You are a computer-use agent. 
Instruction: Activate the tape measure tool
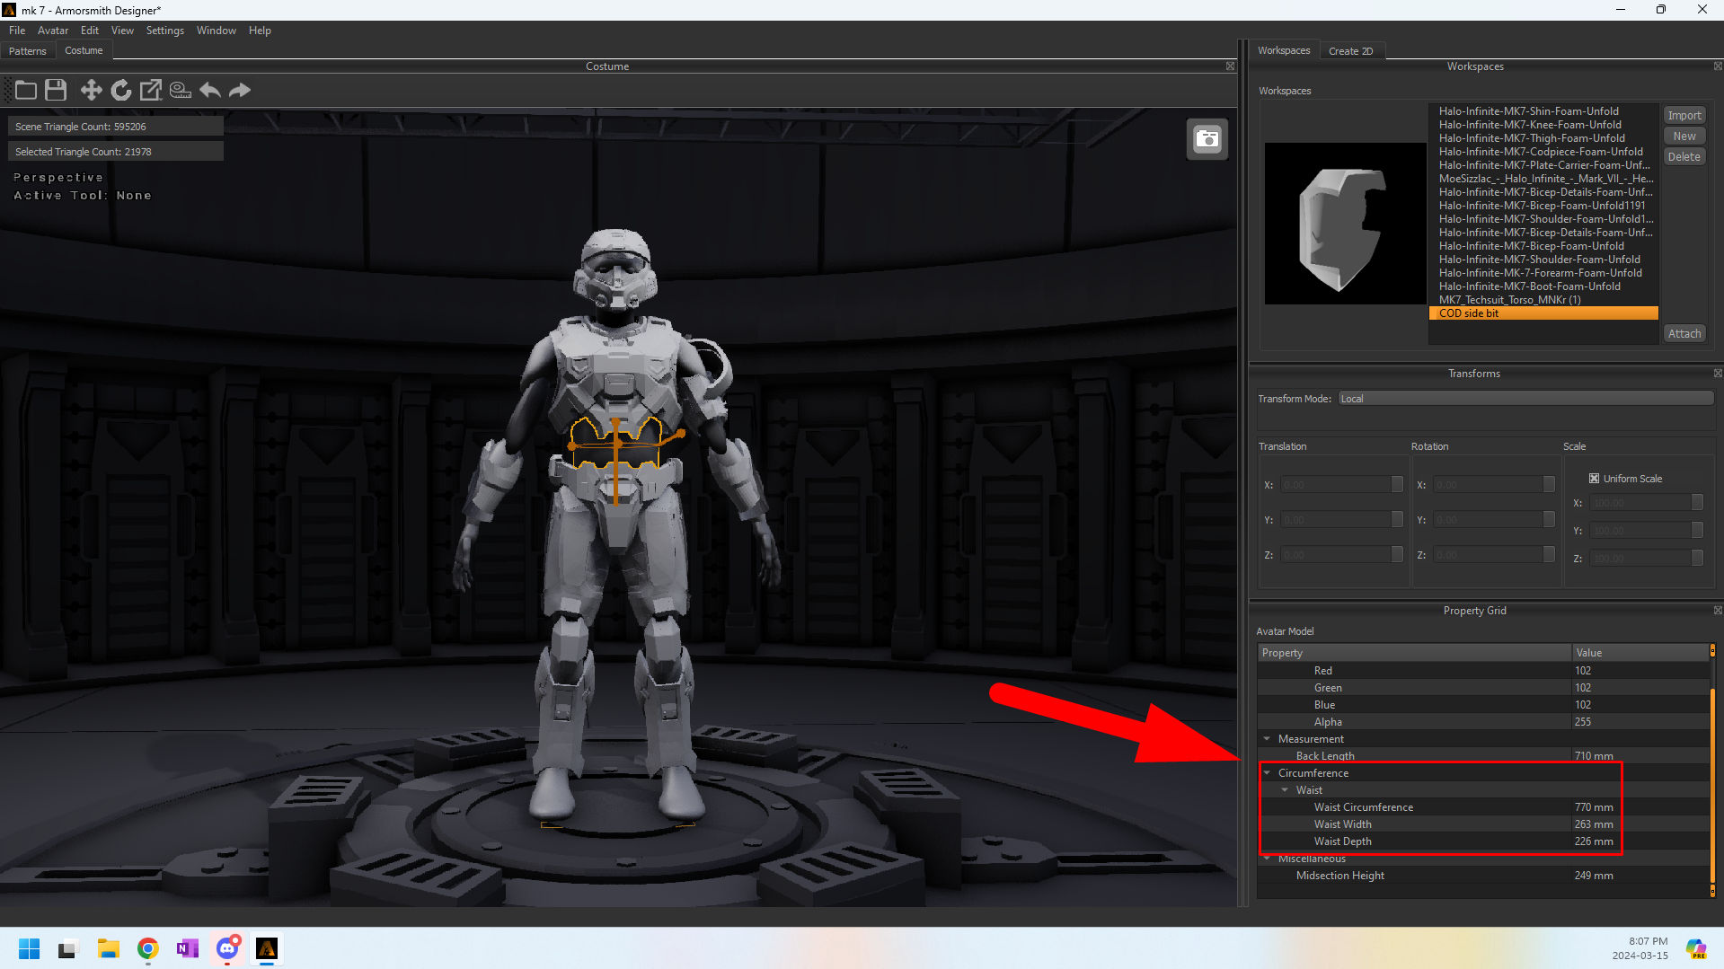point(181,90)
